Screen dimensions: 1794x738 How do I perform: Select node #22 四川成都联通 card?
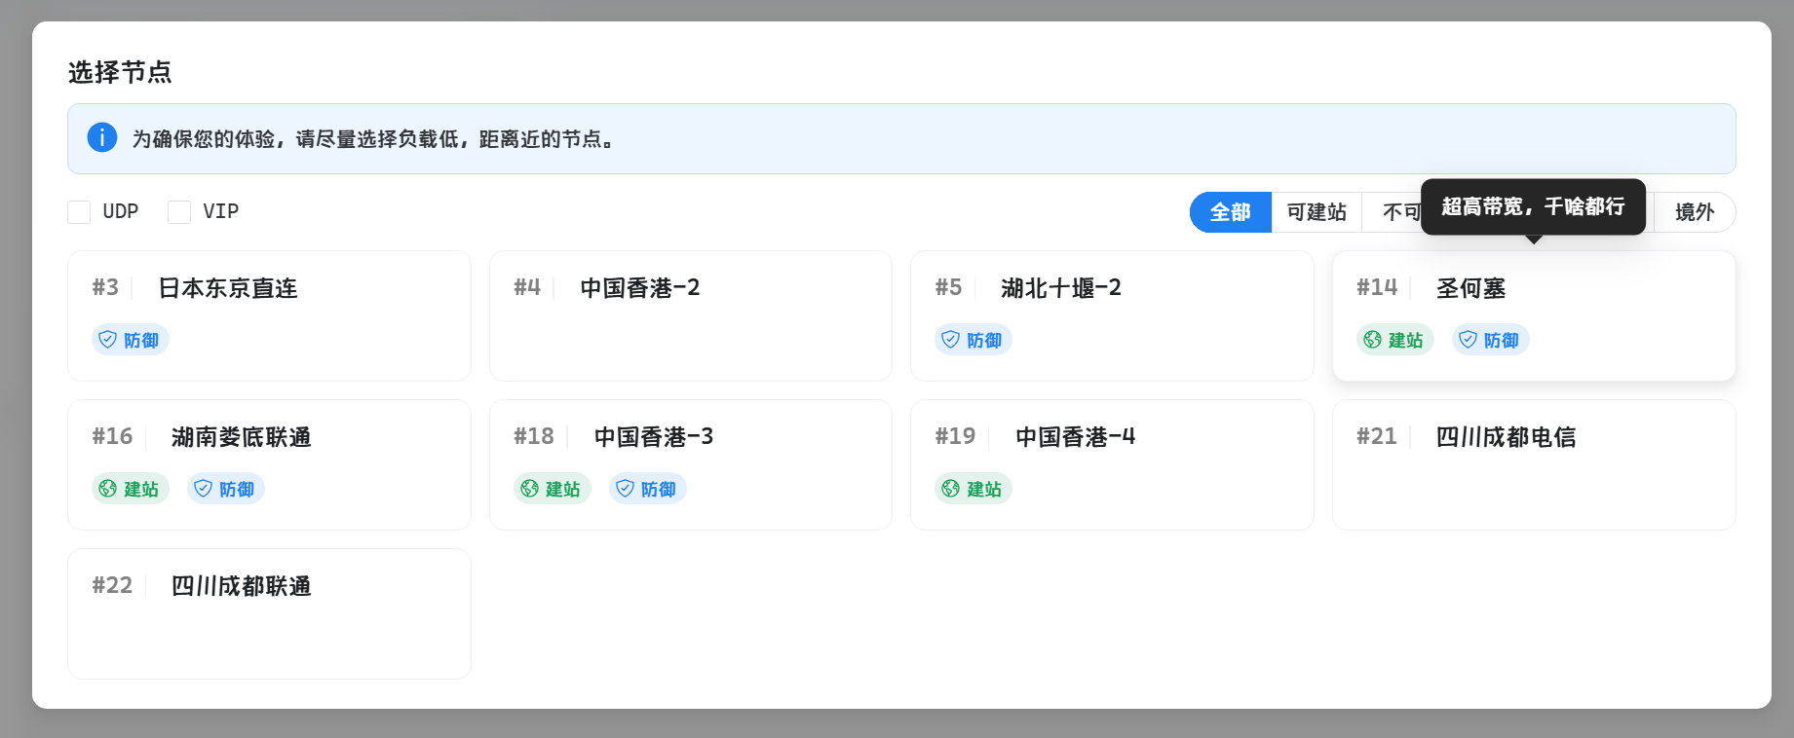(x=269, y=613)
